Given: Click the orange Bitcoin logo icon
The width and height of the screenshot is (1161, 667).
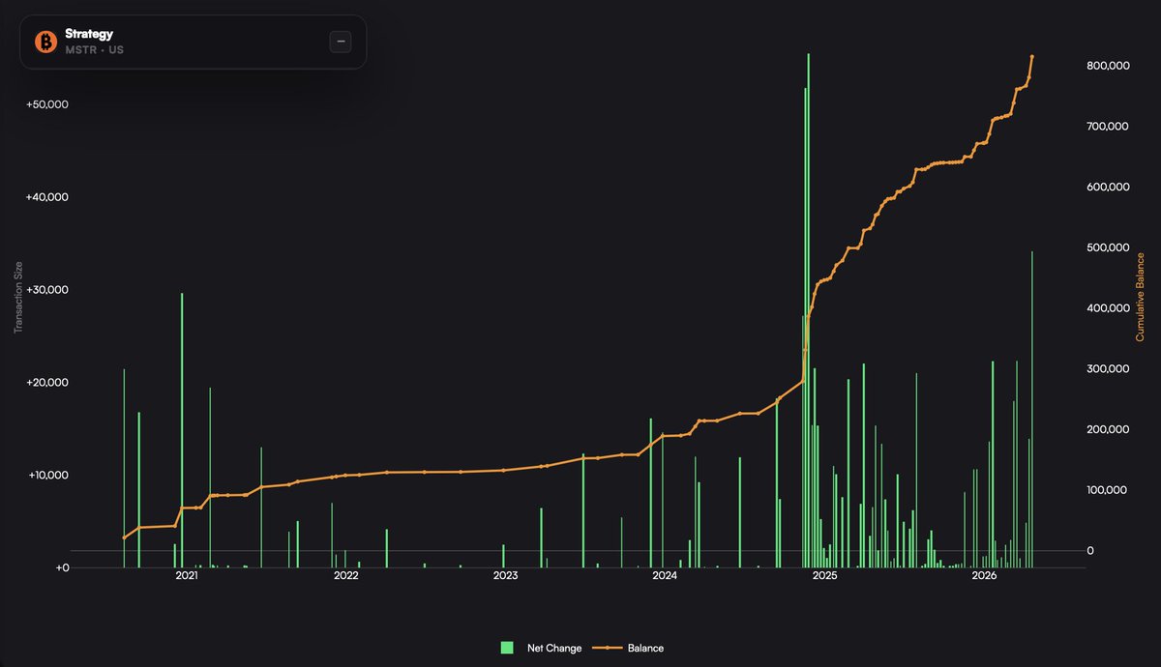Looking at the screenshot, I should (x=45, y=42).
